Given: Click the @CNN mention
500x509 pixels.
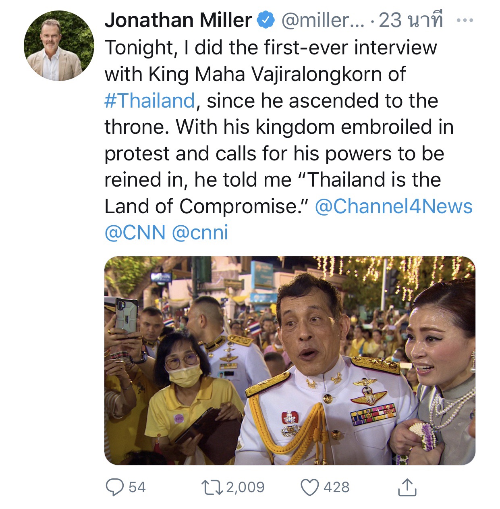Looking at the screenshot, I should (x=135, y=233).
